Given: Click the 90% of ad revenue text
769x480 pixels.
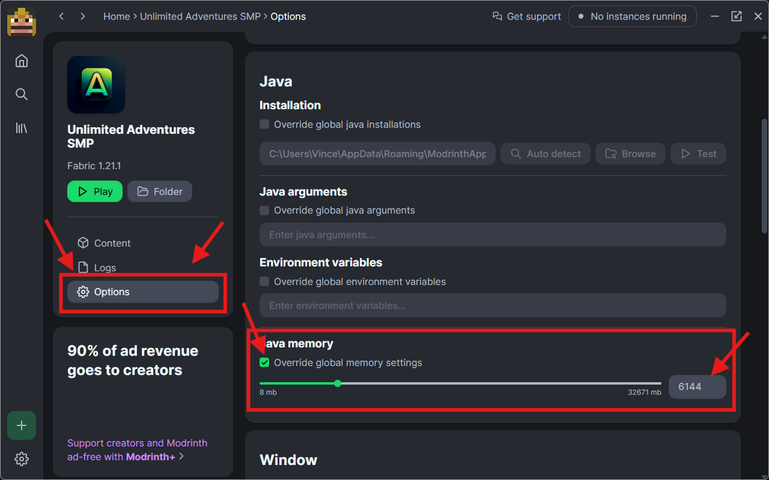Looking at the screenshot, I should [133, 361].
